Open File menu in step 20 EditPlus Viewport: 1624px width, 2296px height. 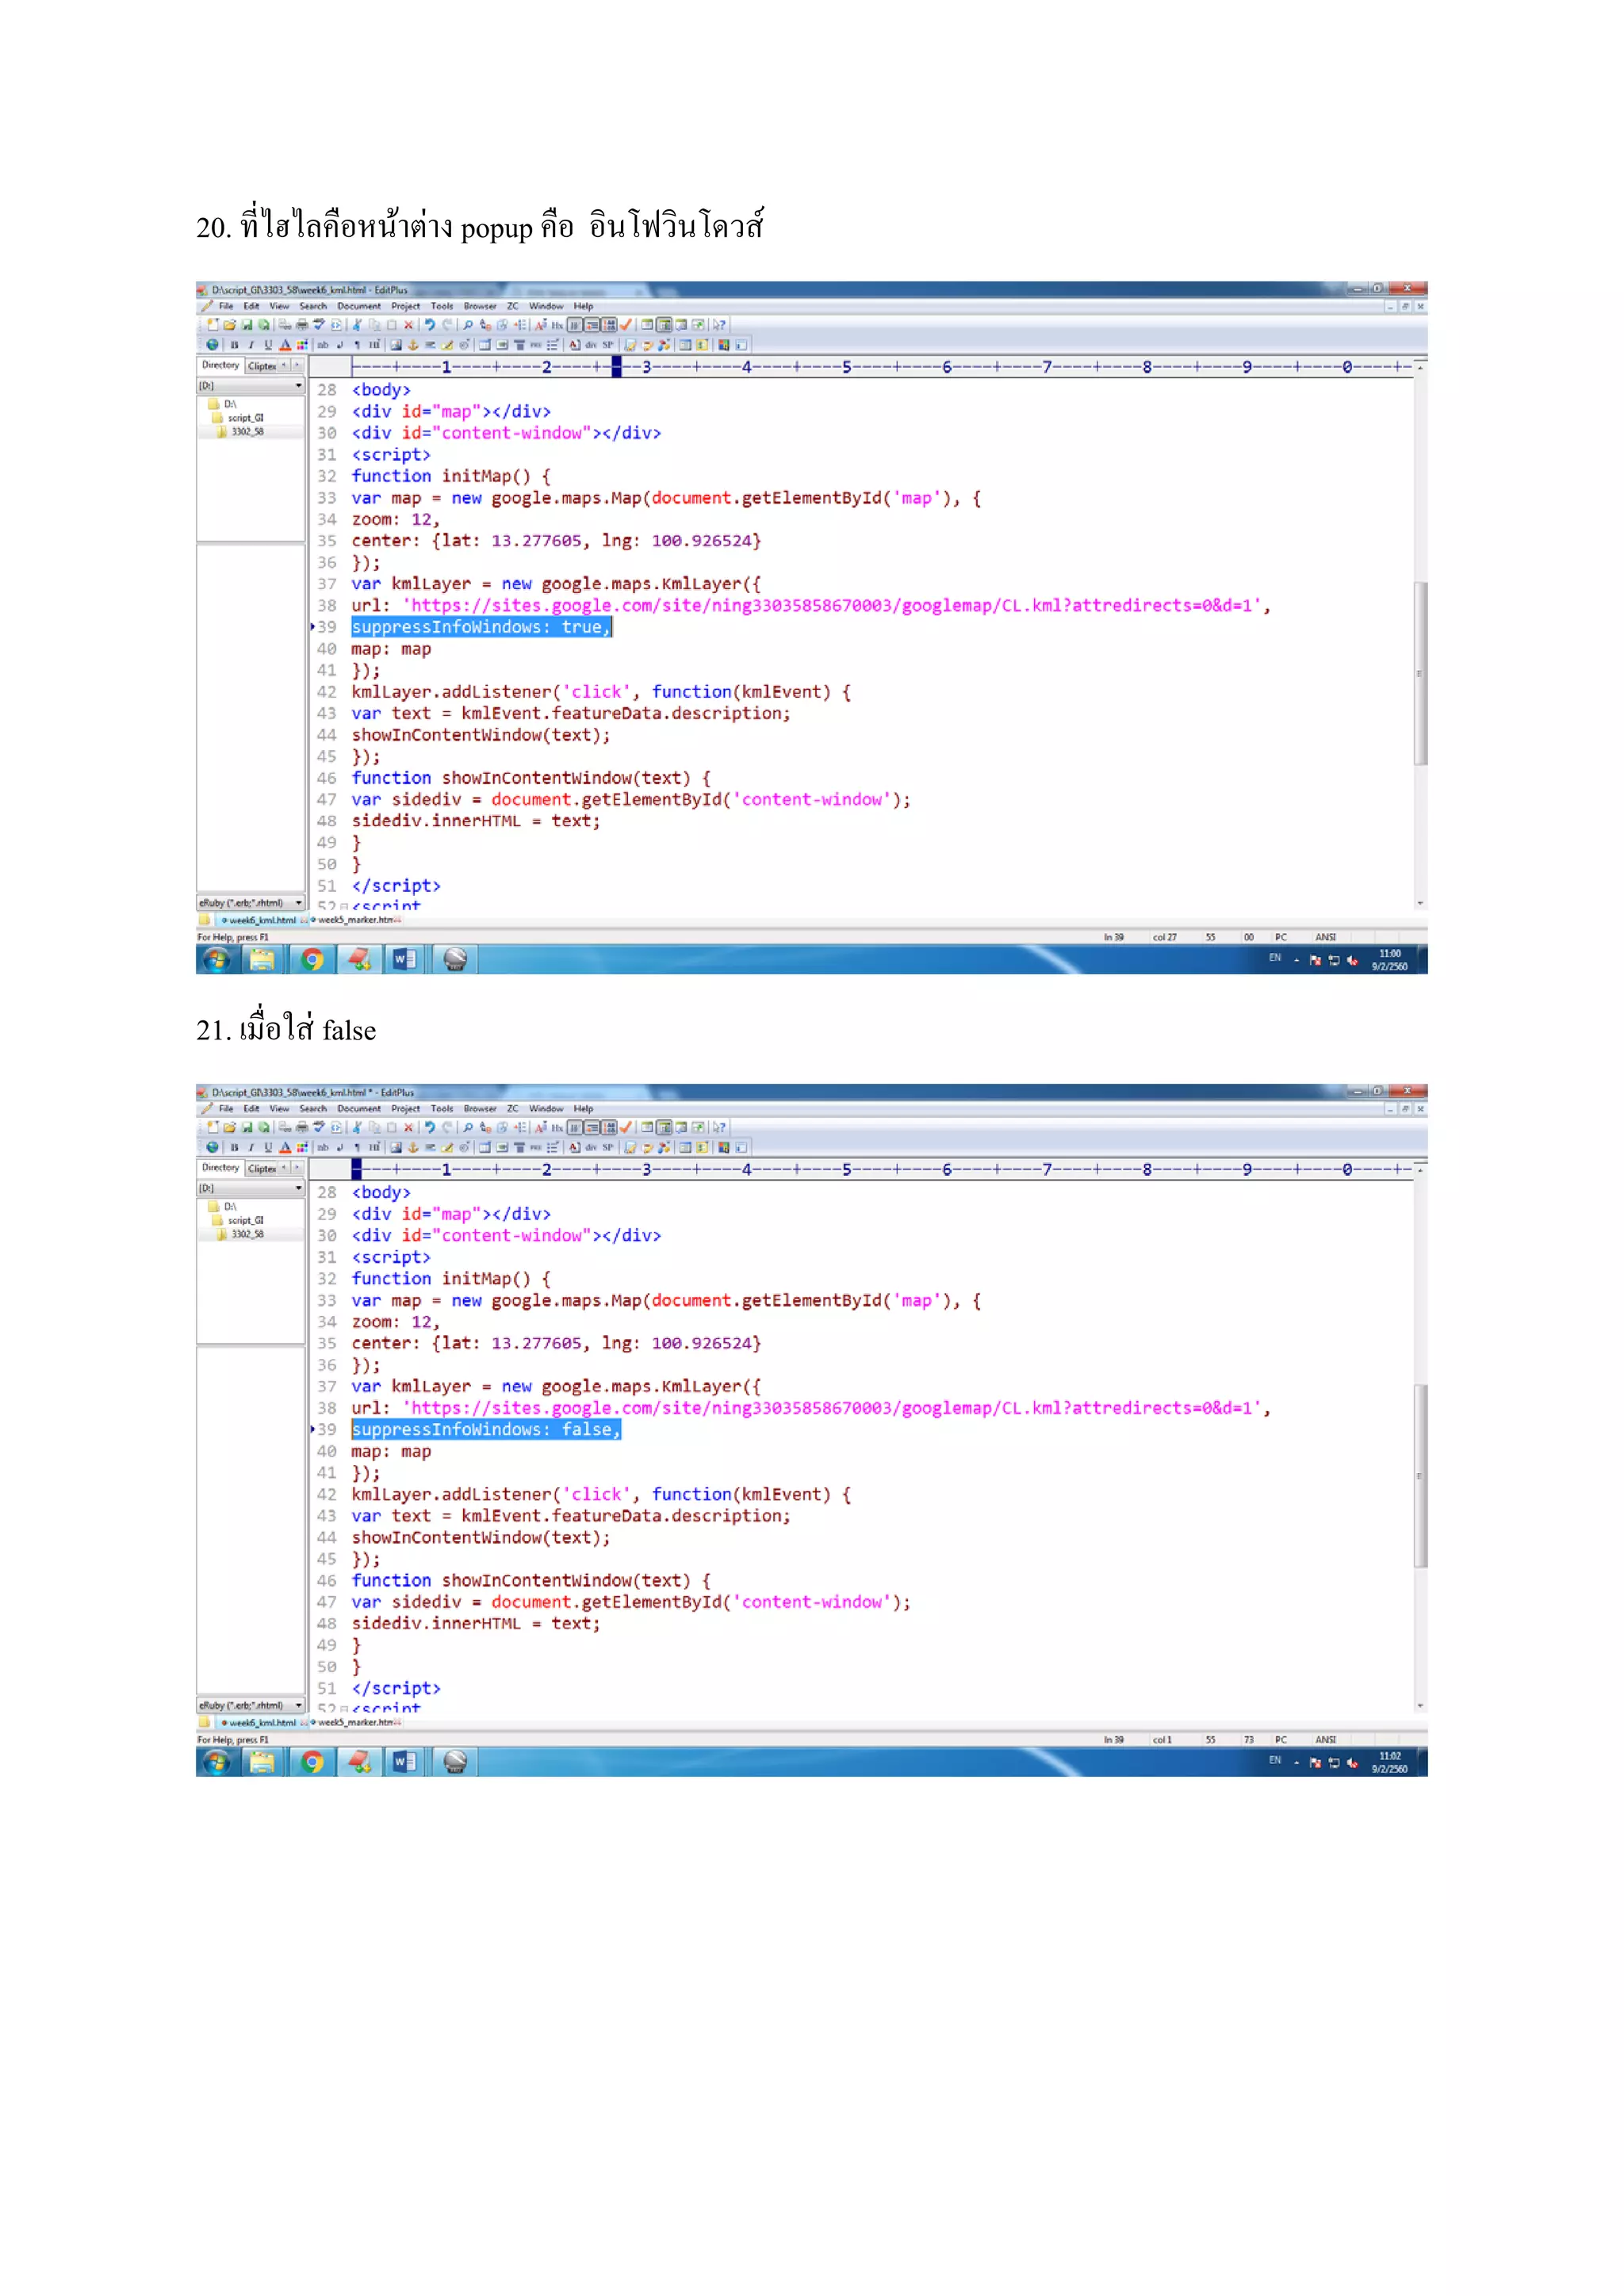[x=226, y=306]
